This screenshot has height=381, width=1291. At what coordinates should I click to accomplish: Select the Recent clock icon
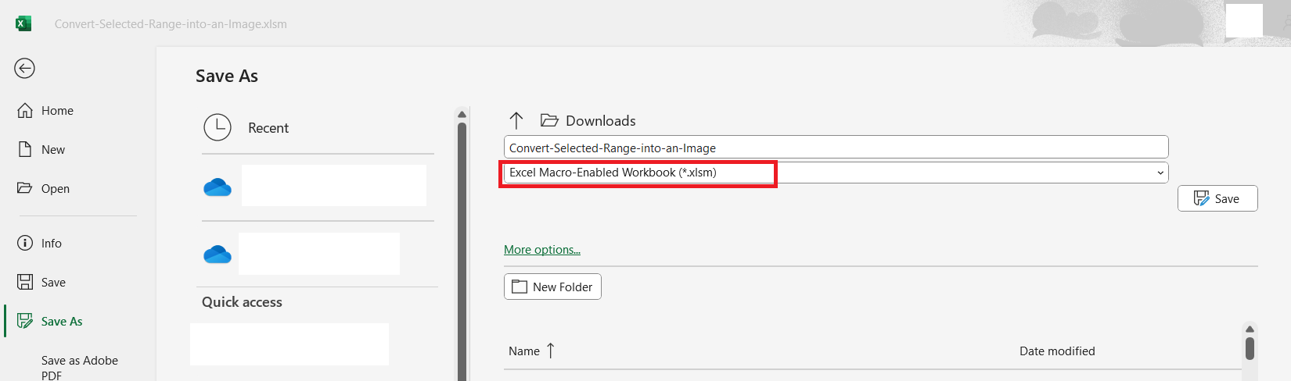click(x=218, y=127)
